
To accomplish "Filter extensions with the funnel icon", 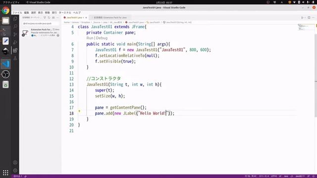I will tap(45, 18).
